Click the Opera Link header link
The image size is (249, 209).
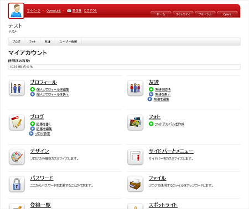click(54, 10)
